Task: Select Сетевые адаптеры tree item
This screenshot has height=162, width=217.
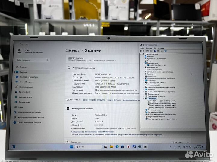Action: [x=154, y=110]
